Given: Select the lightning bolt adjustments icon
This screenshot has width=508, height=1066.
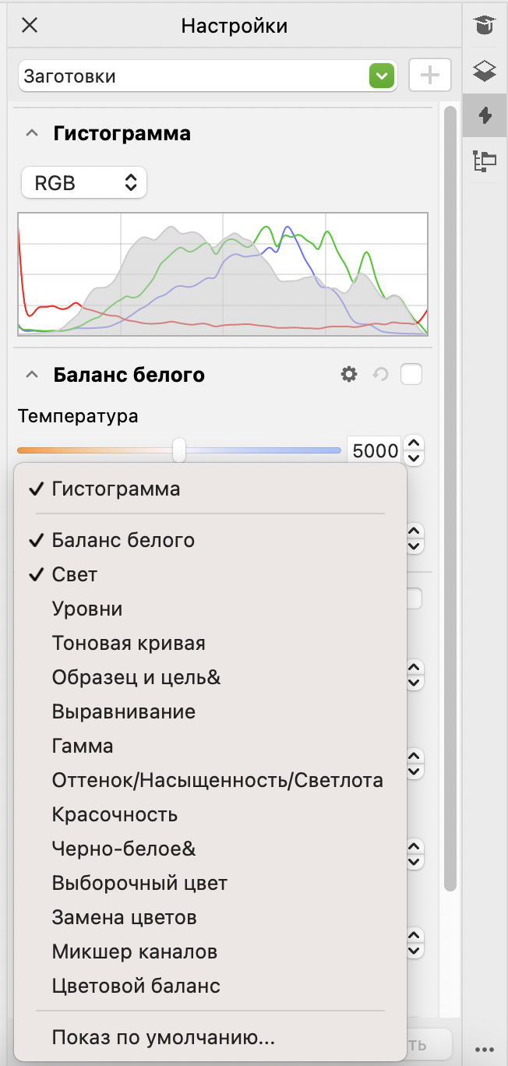Looking at the screenshot, I should tap(485, 116).
